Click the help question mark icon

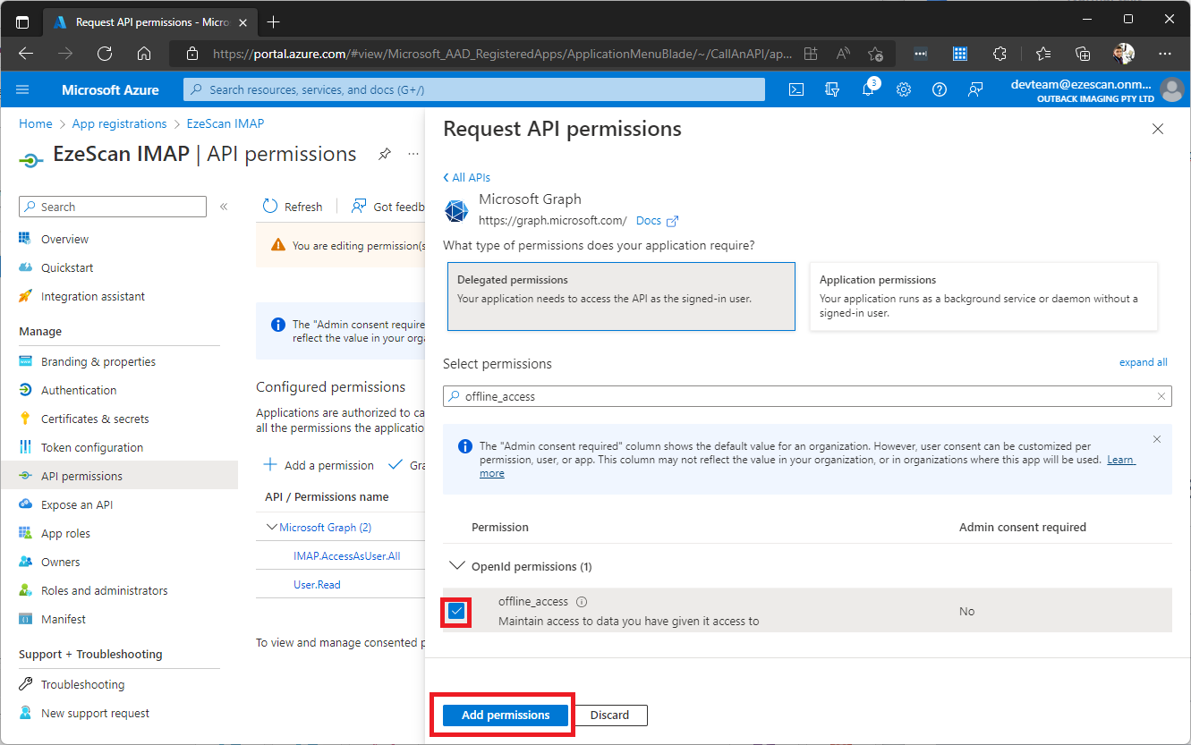pos(939,89)
